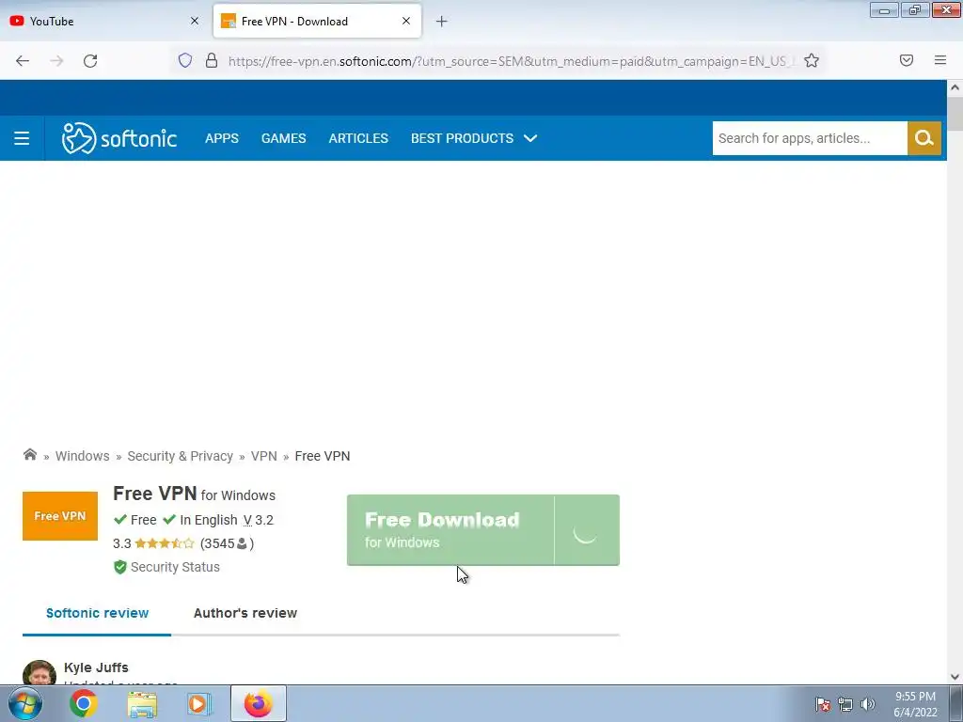Click the volume speaker tray icon
Viewport: 963px width, 722px height.
coord(868,704)
